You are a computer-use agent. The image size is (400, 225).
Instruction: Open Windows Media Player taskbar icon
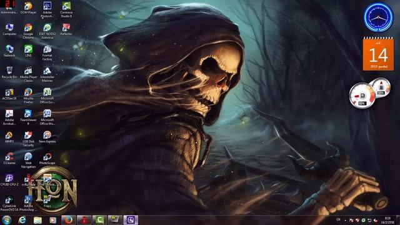(x=52, y=220)
